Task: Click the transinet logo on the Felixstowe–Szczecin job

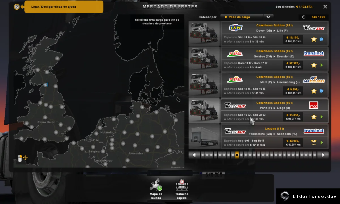Action: tap(314, 131)
